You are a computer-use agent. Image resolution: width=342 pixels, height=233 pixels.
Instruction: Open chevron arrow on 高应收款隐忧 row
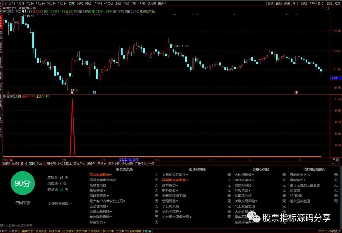tap(157, 175)
